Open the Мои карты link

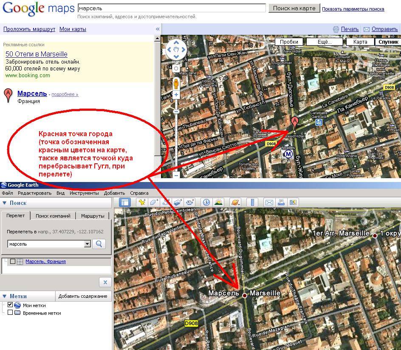[x=73, y=29]
